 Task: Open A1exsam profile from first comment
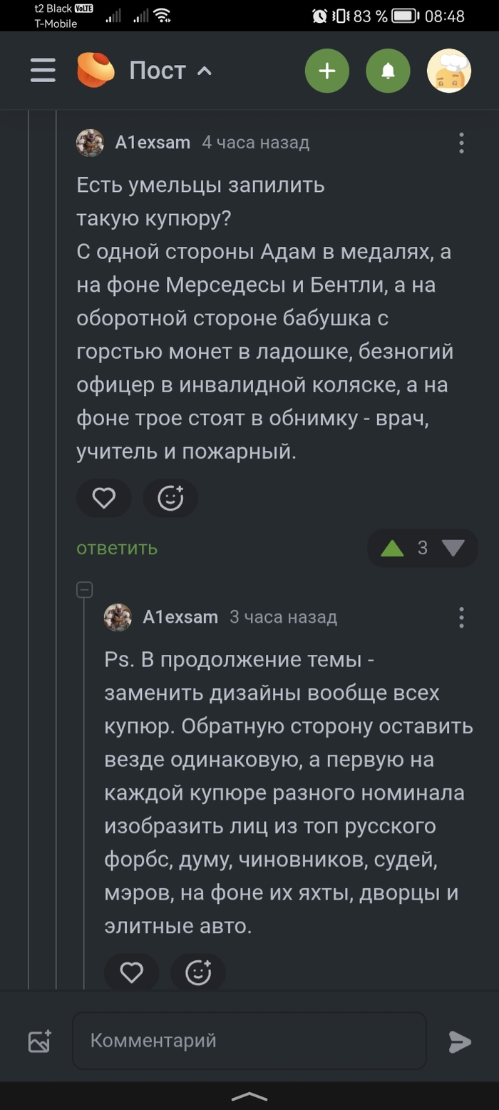pos(153,143)
